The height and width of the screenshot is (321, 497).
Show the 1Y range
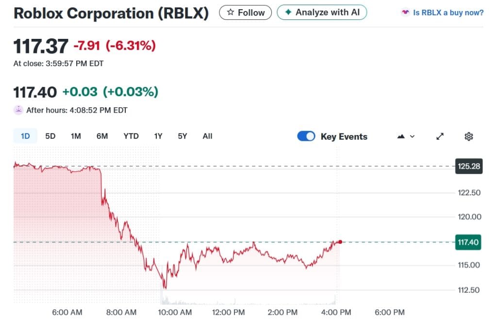[158, 136]
